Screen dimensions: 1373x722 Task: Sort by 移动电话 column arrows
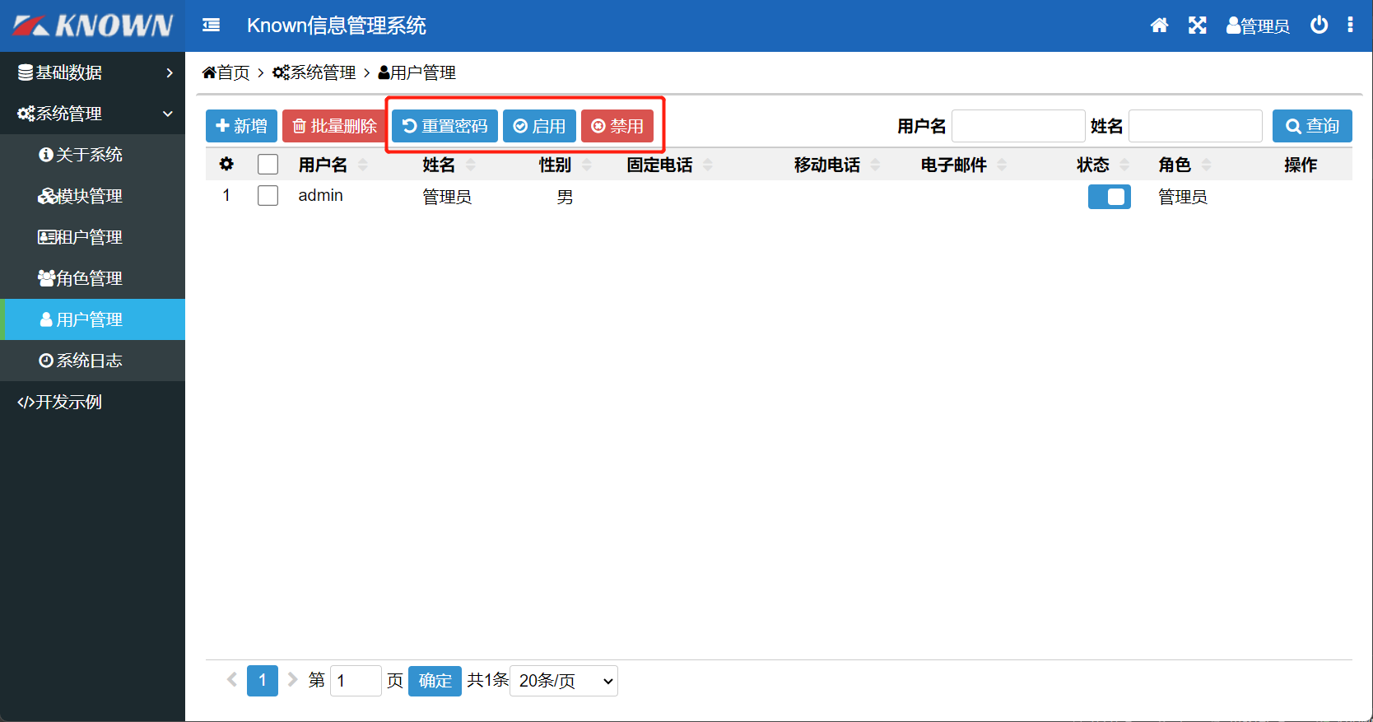point(875,165)
